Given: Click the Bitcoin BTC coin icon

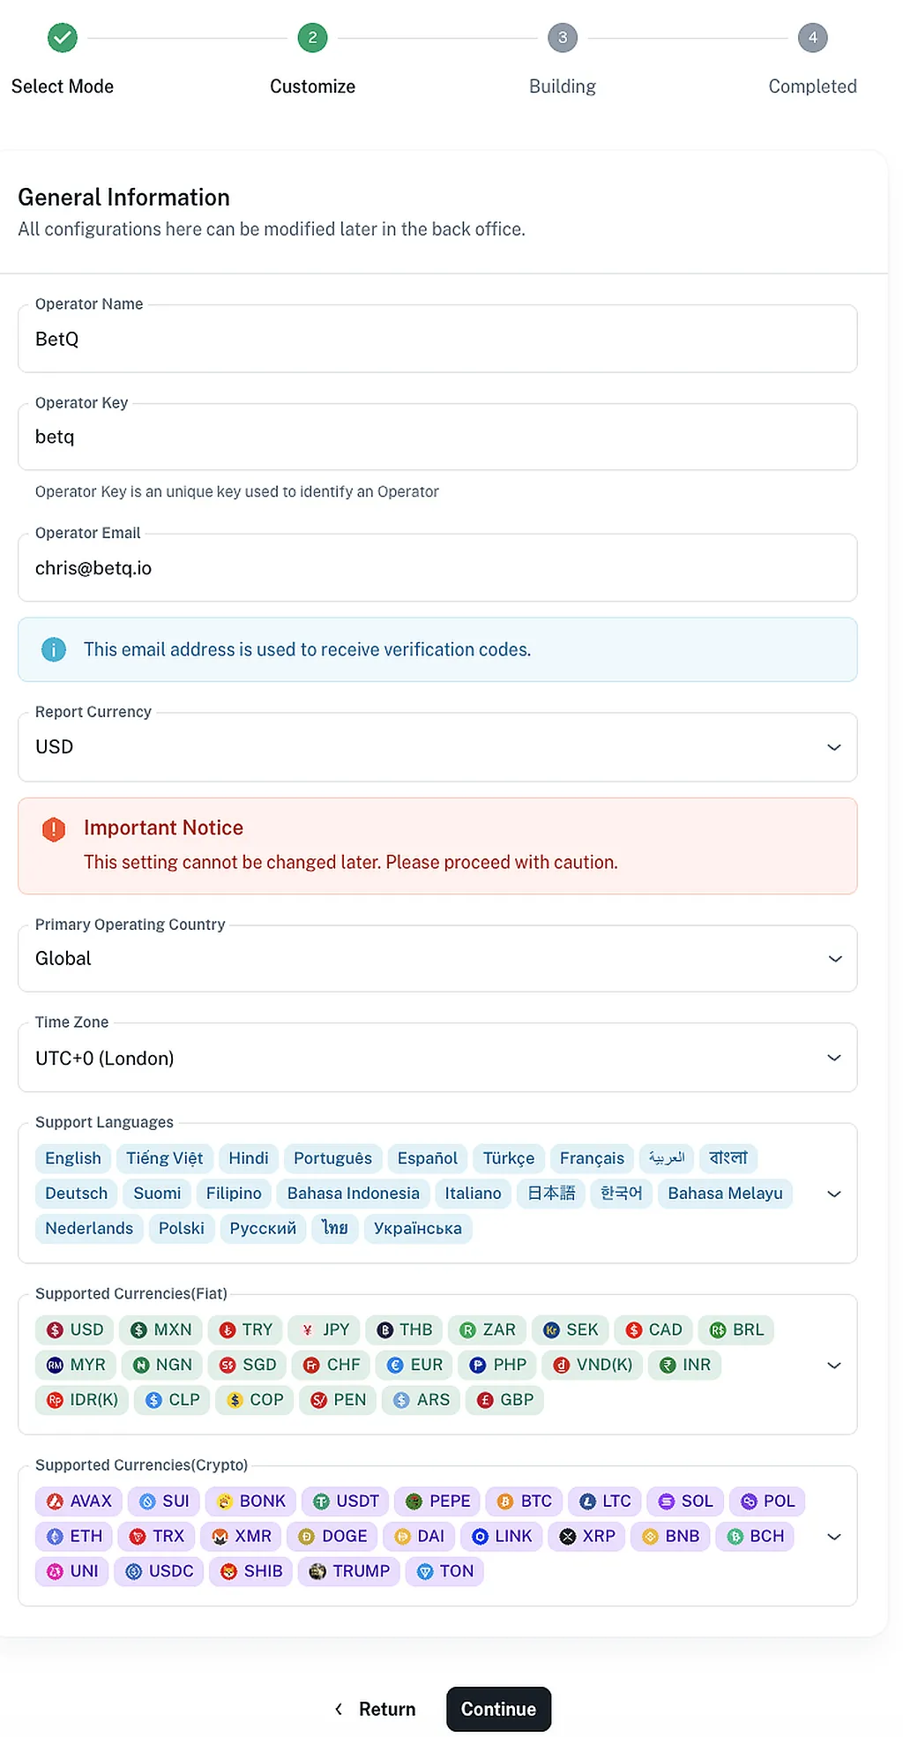Looking at the screenshot, I should click(505, 1501).
